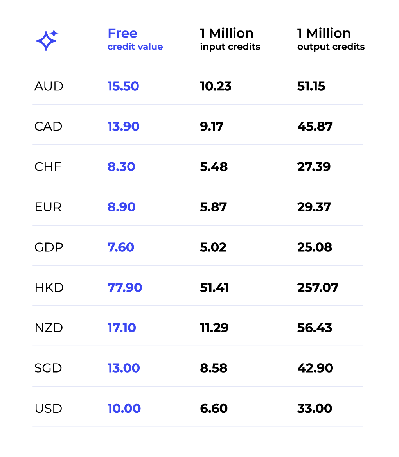
Task: Select the 1 Million output credits header
Action: (x=331, y=39)
